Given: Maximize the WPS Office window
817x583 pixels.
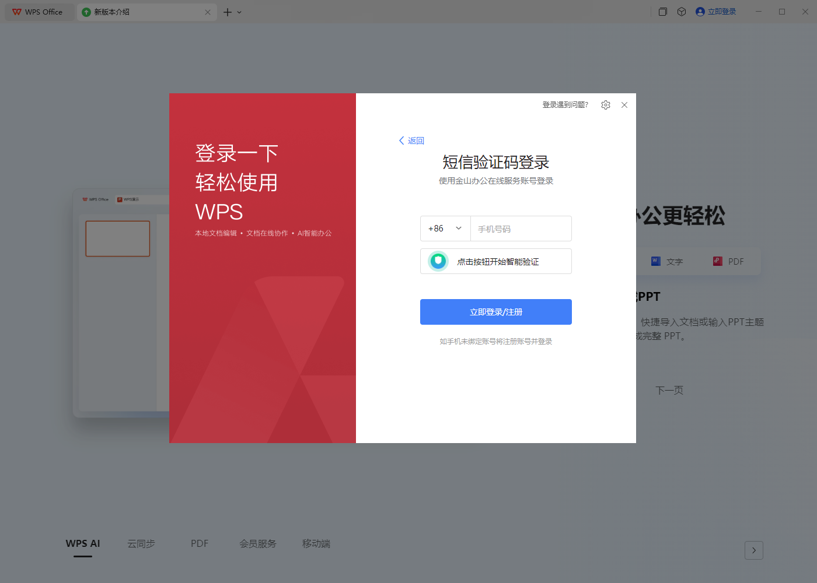Looking at the screenshot, I should point(782,12).
